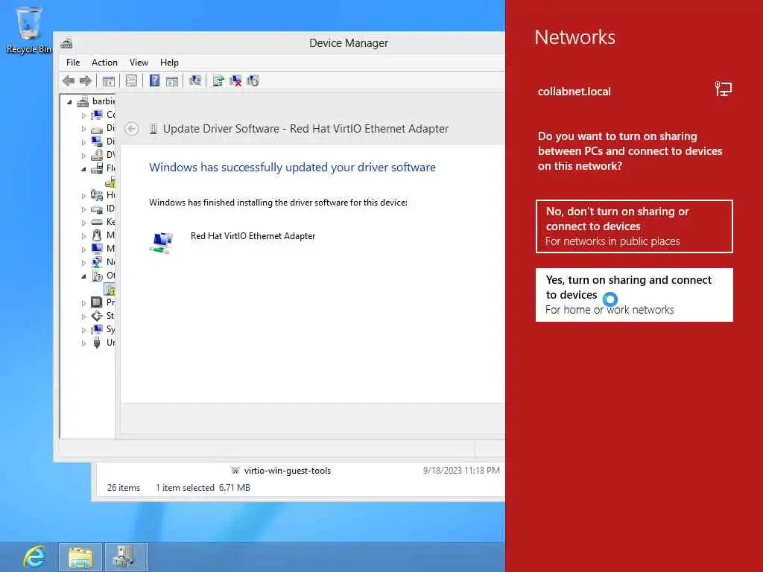Image resolution: width=763 pixels, height=572 pixels.
Task: Collapse the barbie root tree node
Action: tap(69, 101)
